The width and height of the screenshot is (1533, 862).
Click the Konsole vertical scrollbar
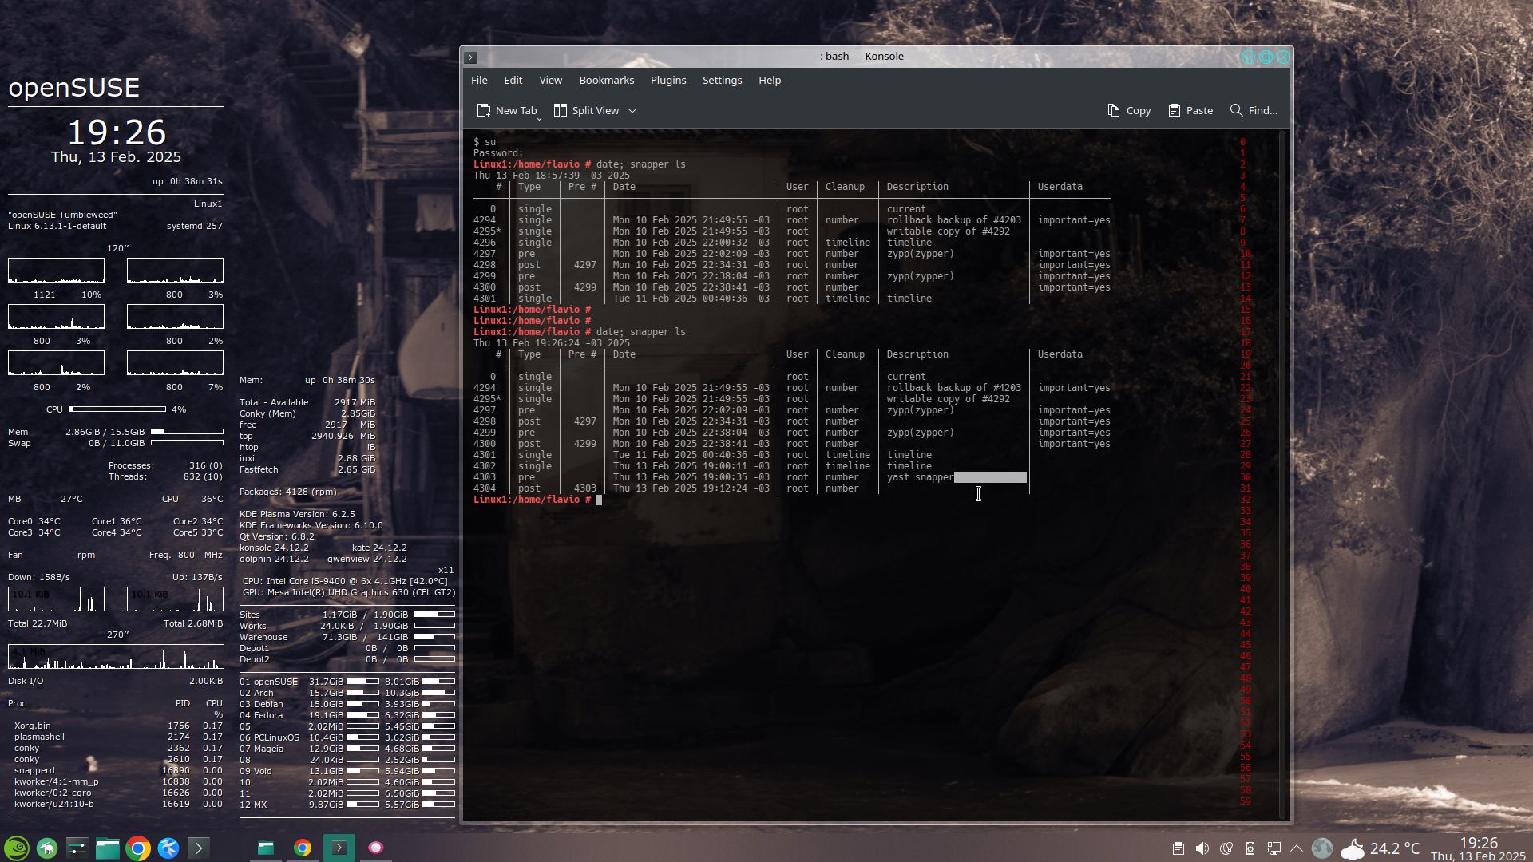(x=1282, y=474)
